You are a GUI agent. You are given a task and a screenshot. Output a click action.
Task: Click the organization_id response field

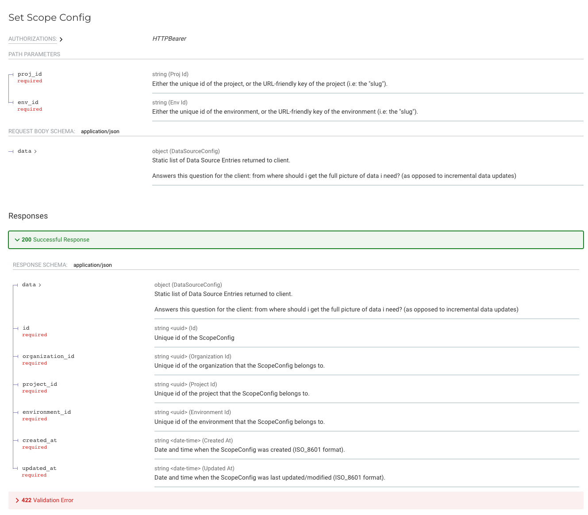tap(48, 357)
